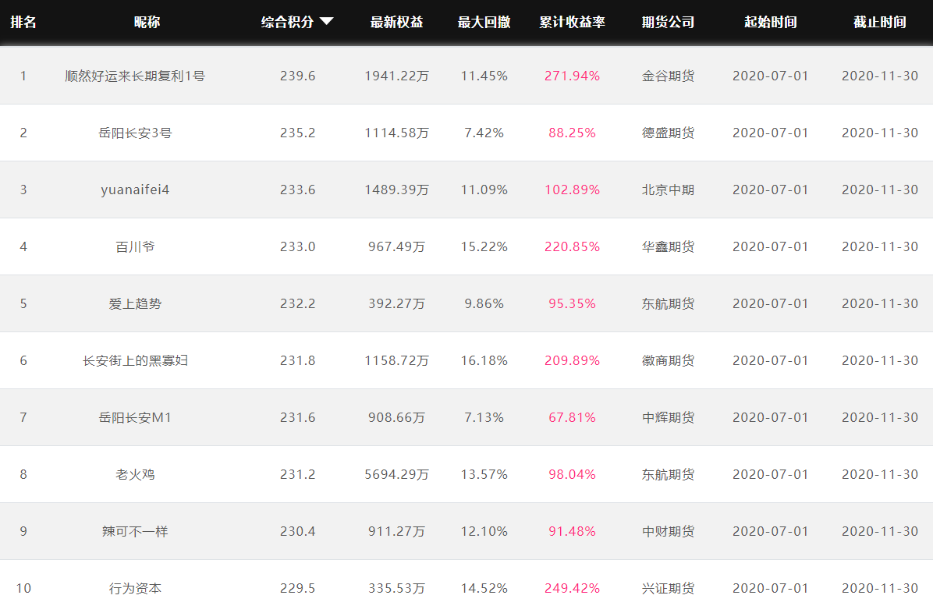Select return rate 271.94%
Screen dimensions: 933x613
[572, 76]
